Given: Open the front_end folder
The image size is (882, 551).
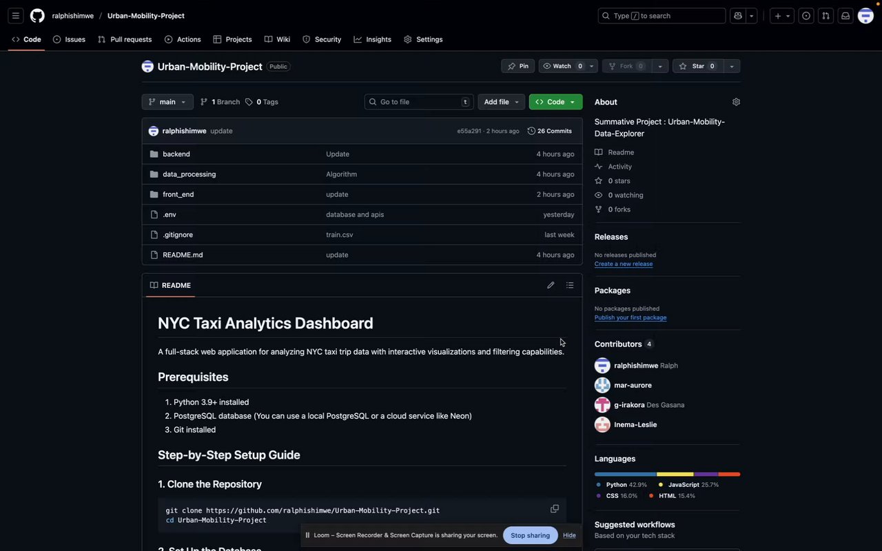Looking at the screenshot, I should pos(178,194).
